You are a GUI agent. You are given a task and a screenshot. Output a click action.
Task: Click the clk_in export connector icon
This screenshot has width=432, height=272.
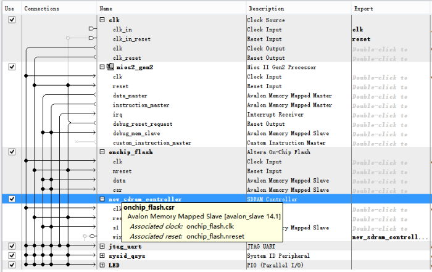tap(93, 29)
